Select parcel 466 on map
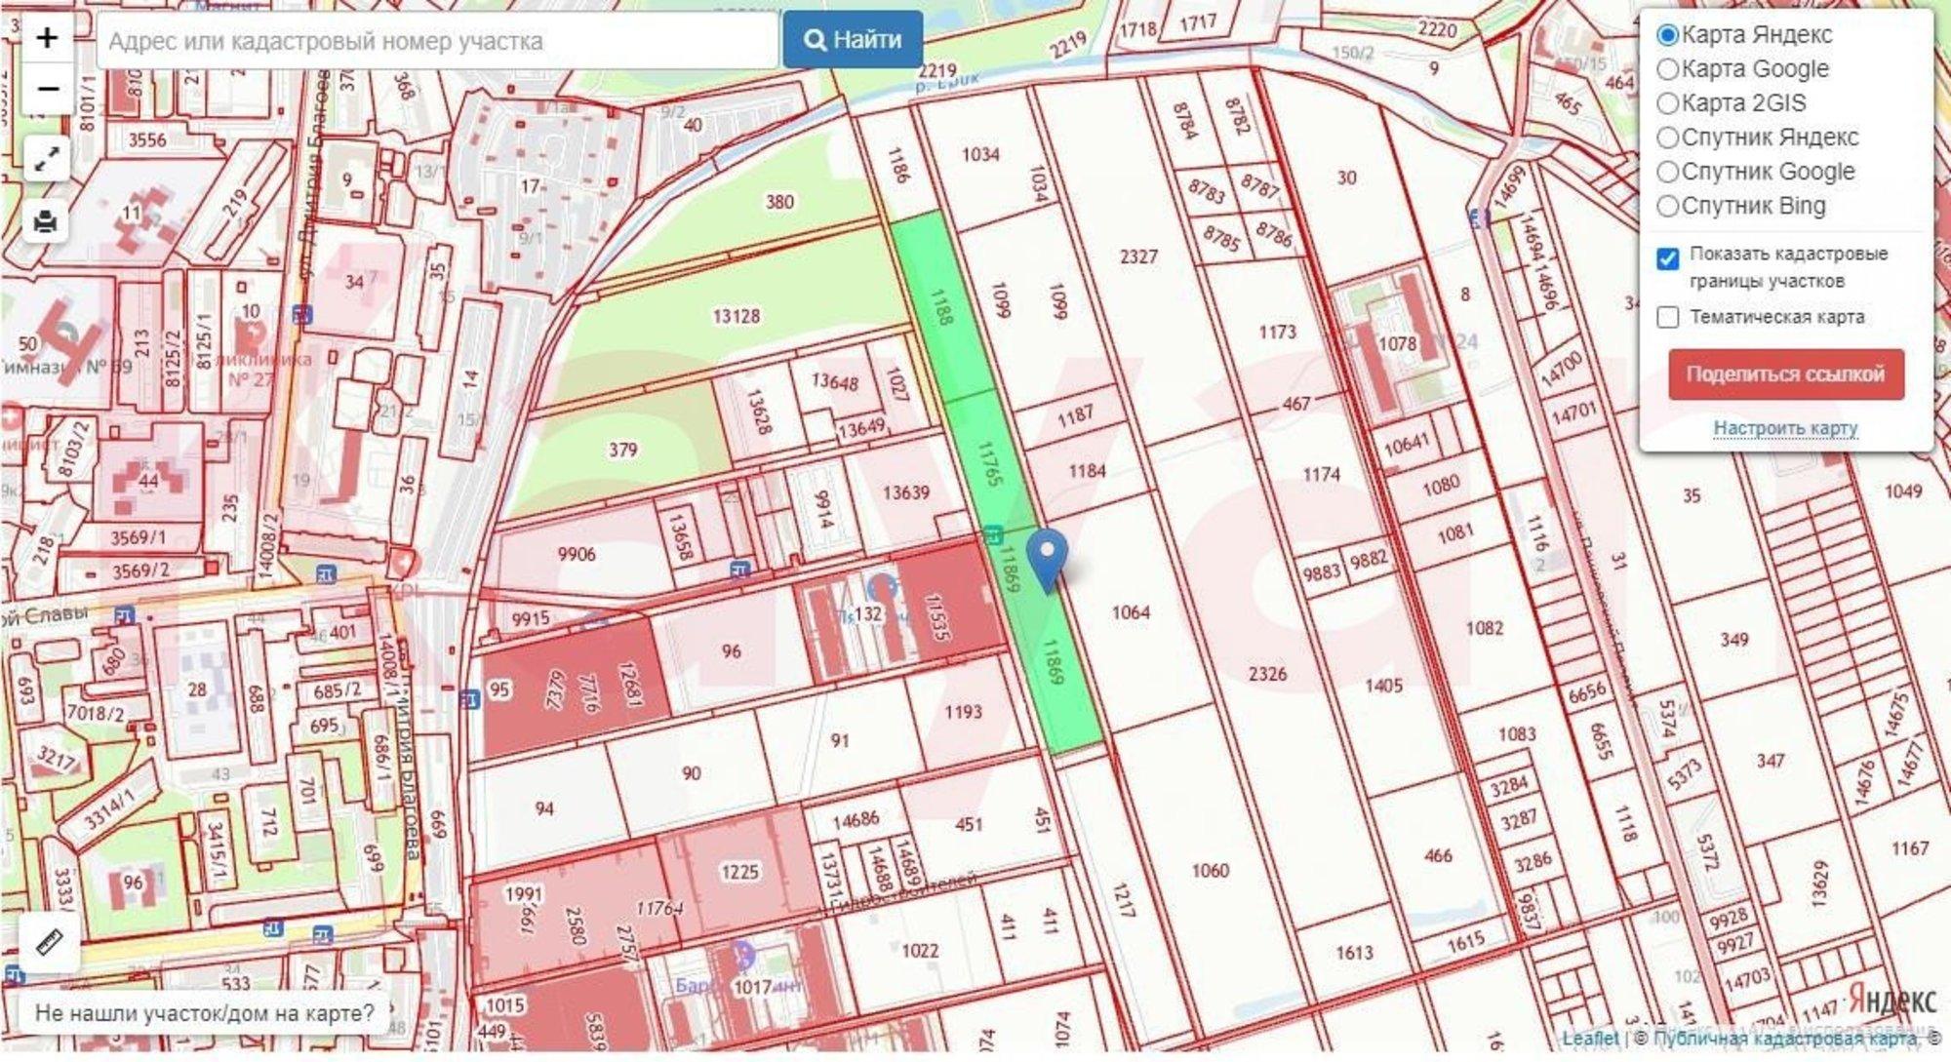Image resolution: width=1951 pixels, height=1062 pixels. pyautogui.click(x=1438, y=855)
